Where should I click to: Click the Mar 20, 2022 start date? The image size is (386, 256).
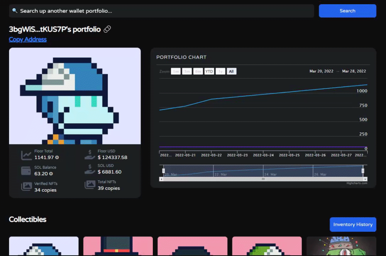(x=321, y=71)
